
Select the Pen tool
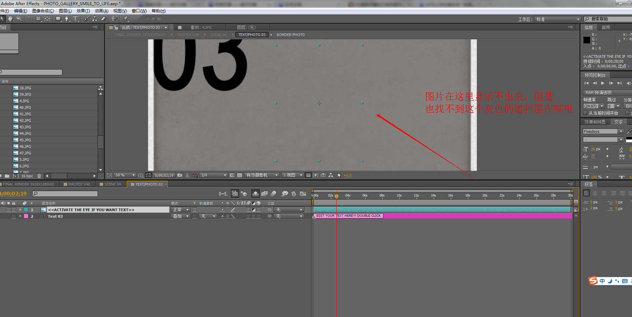click(67, 18)
